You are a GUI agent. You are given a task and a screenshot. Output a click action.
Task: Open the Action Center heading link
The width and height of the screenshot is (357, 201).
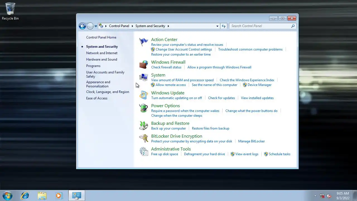(164, 40)
